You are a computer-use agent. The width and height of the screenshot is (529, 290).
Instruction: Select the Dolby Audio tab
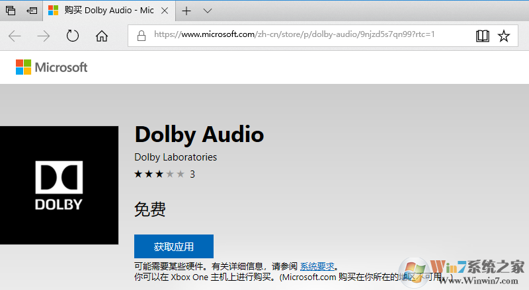(x=108, y=11)
